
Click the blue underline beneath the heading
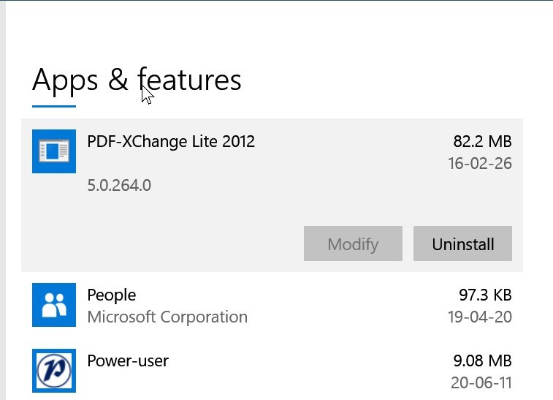pos(54,107)
